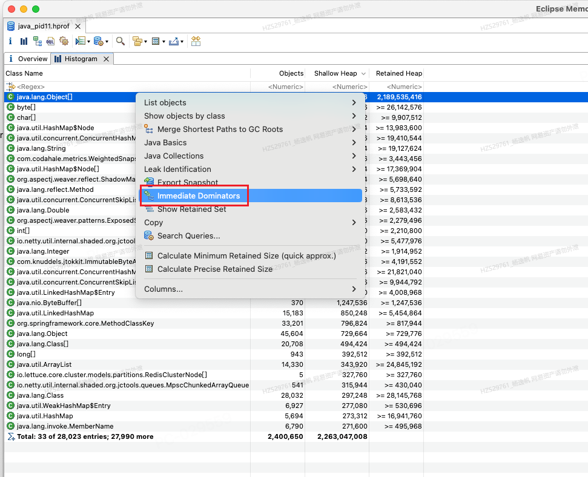Select org.springframework.core.MethodClassKey row
The height and width of the screenshot is (477, 588).
(x=214, y=323)
